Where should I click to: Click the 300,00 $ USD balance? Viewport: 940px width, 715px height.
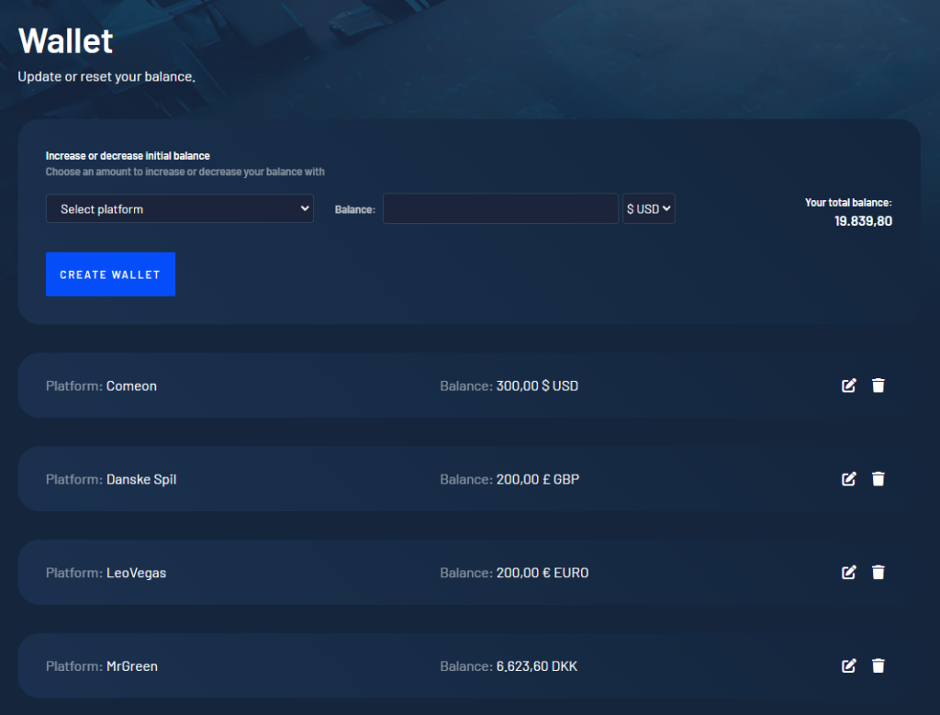click(x=537, y=386)
